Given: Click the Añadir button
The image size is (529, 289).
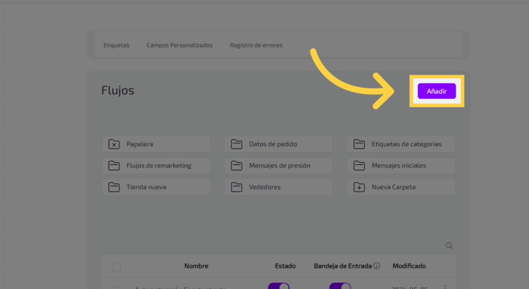Looking at the screenshot, I should coord(437,91).
